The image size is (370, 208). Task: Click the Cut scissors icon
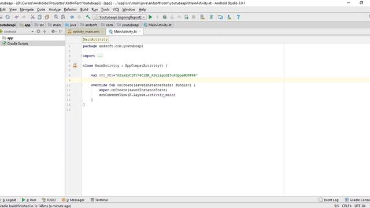[x=32, y=17]
